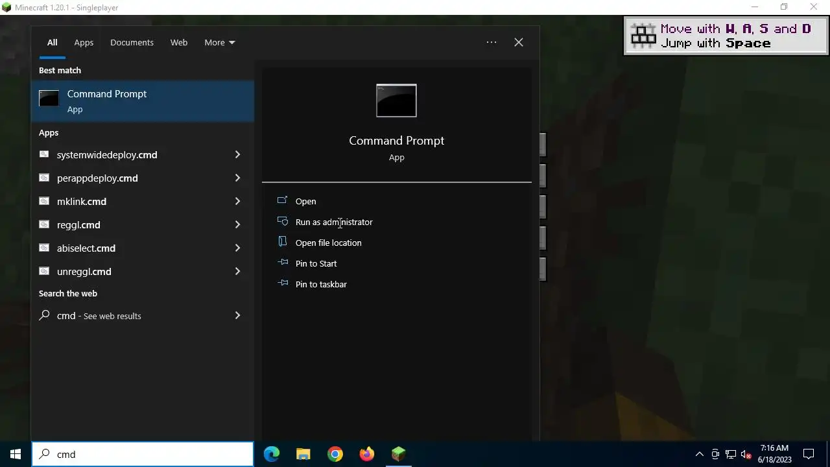Focus the taskbar search box containing cmd
Screen dimensions: 830x467
(143, 454)
